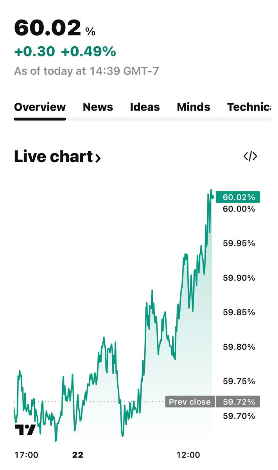Click the 60.00% price axis label
The image size is (278, 470).
pos(239,209)
